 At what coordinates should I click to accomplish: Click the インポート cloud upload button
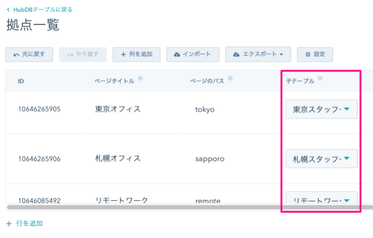click(193, 54)
